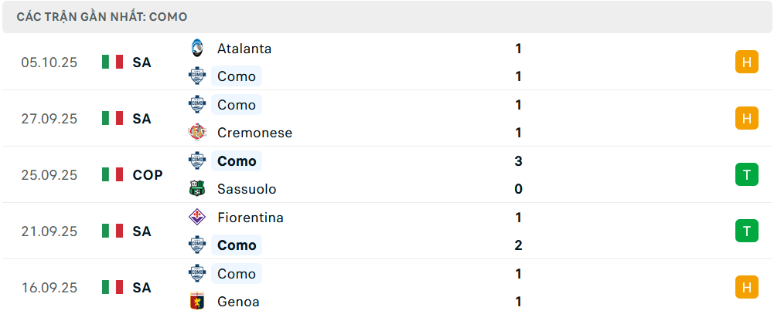774x314 pixels.
Task: Click the Sassuolo club crest icon
Action: [x=196, y=189]
